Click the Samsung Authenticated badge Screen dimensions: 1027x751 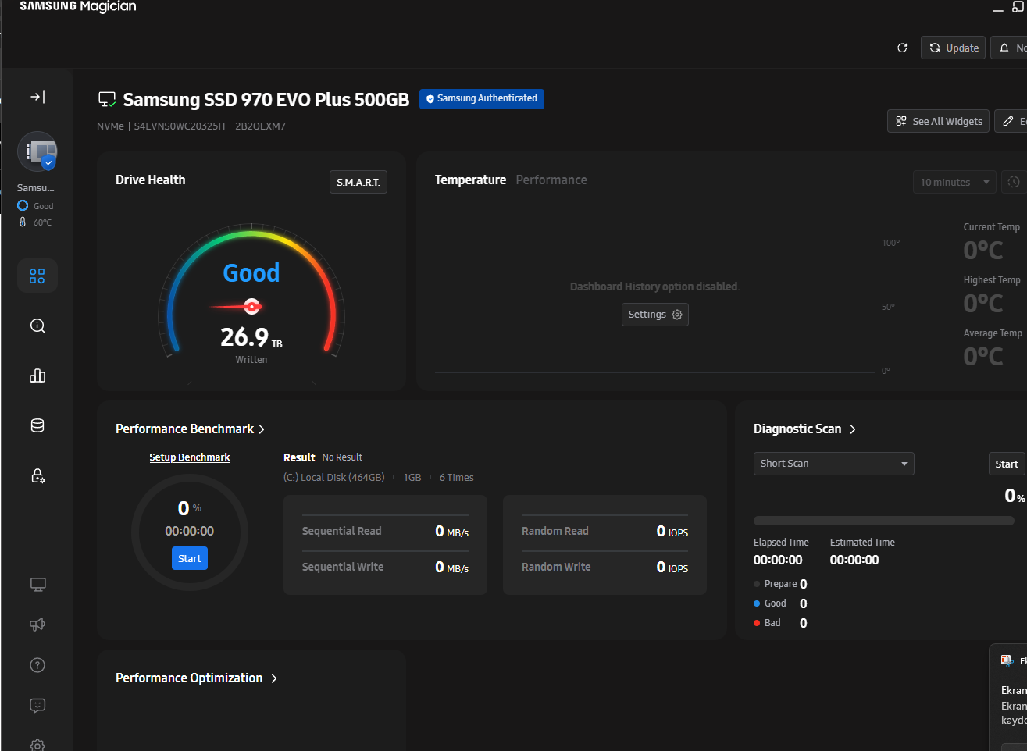click(482, 98)
